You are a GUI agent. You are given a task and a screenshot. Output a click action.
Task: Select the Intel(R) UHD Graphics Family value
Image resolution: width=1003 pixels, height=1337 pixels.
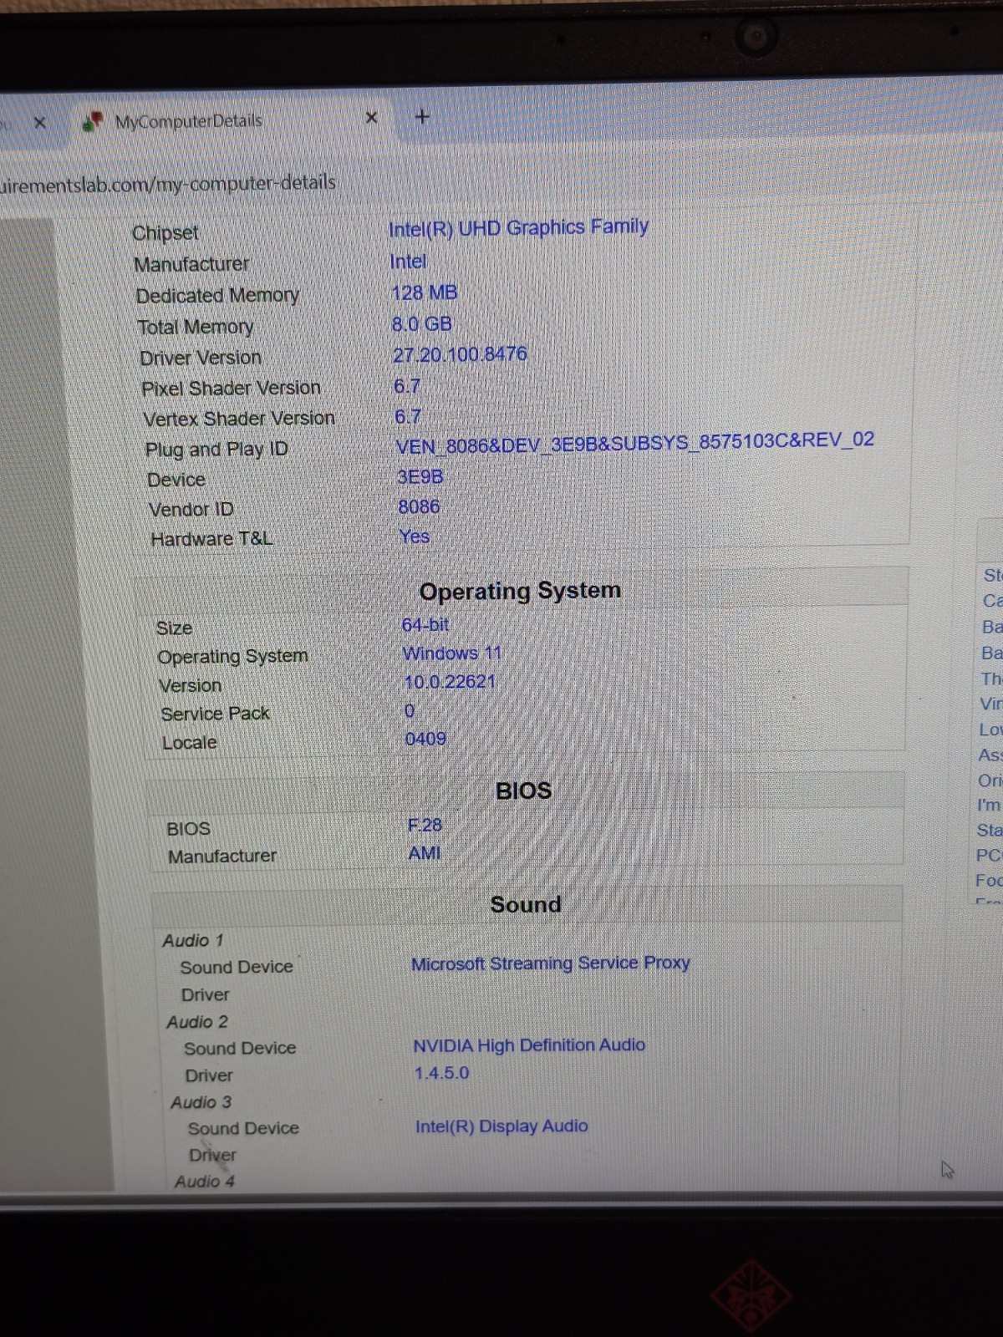(518, 228)
